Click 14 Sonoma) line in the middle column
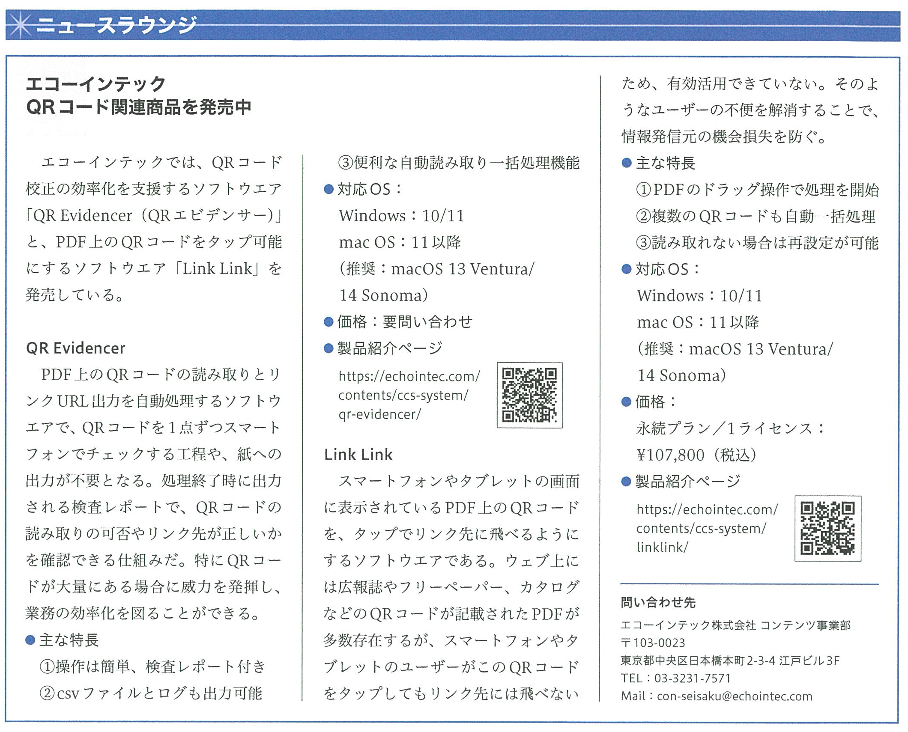This screenshot has height=732, width=908. pyautogui.click(x=383, y=295)
